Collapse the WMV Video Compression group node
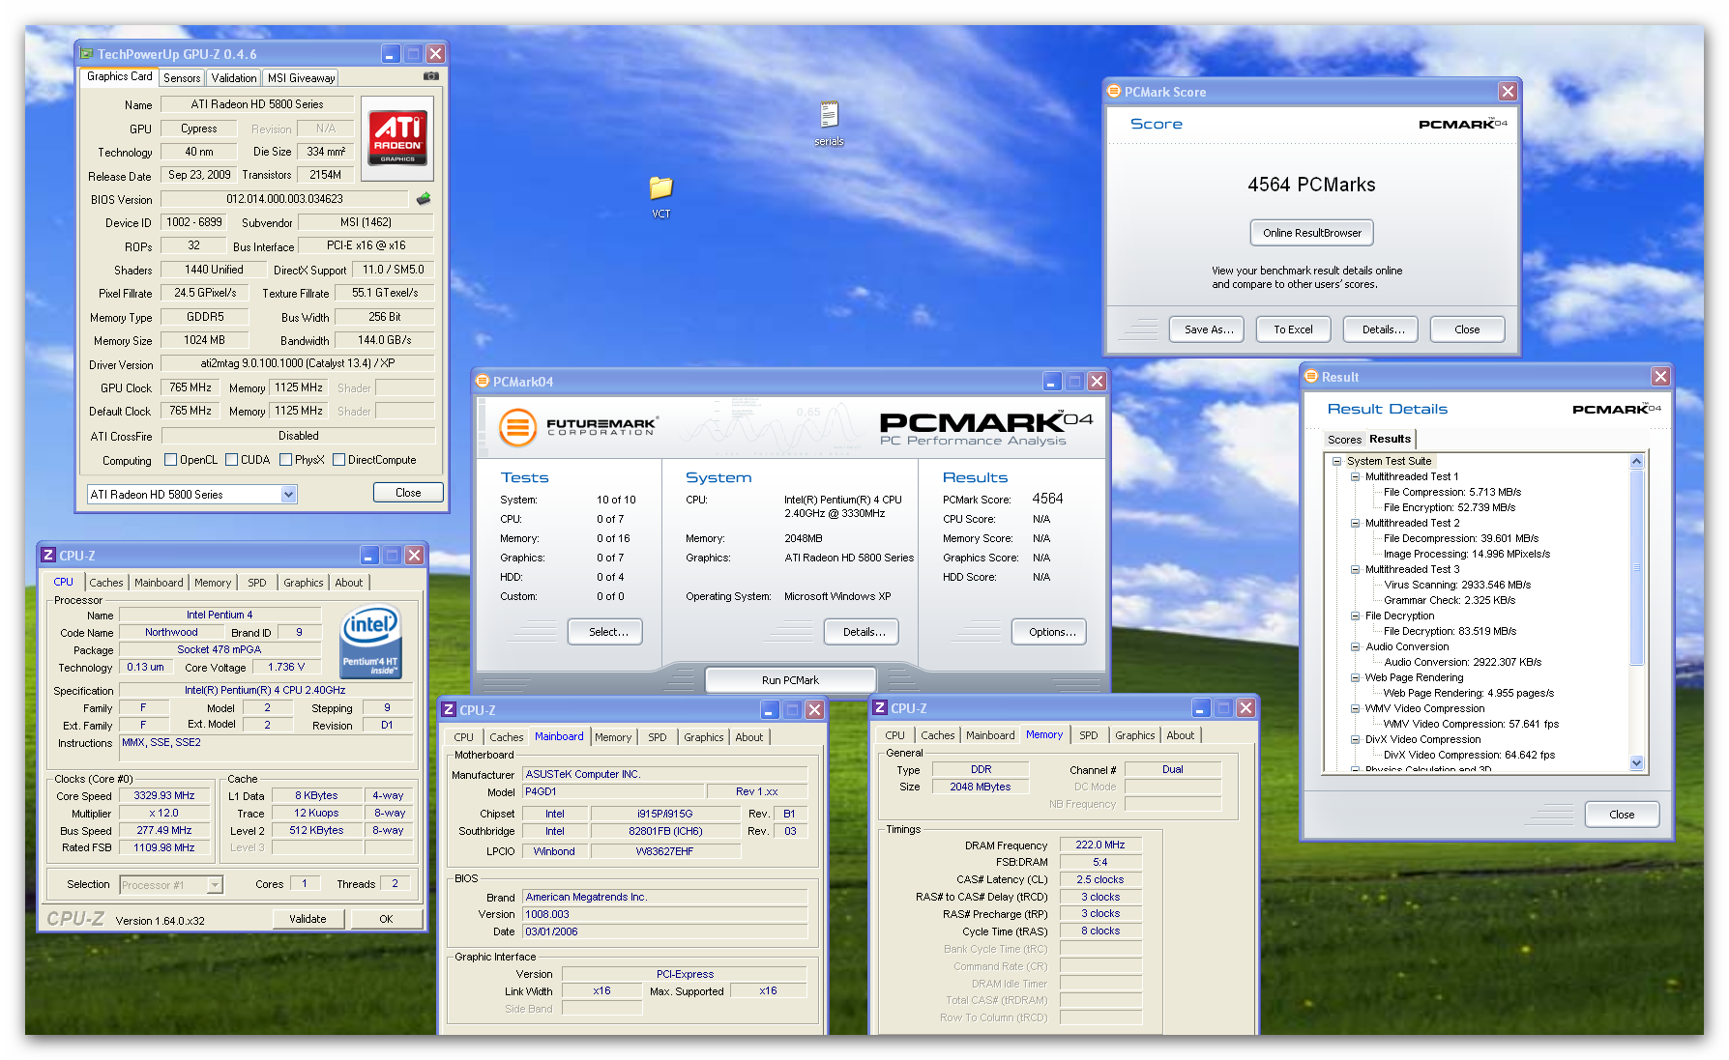This screenshot has height=1060, width=1729. click(x=1356, y=708)
